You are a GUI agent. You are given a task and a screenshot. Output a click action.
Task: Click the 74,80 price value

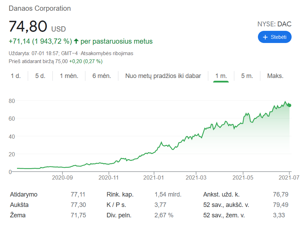[28, 26]
